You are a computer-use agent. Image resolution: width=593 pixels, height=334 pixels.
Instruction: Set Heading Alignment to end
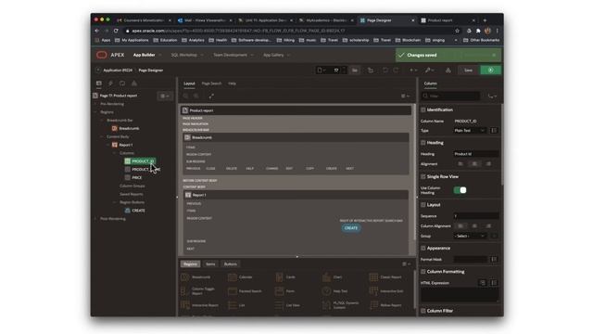pos(488,164)
